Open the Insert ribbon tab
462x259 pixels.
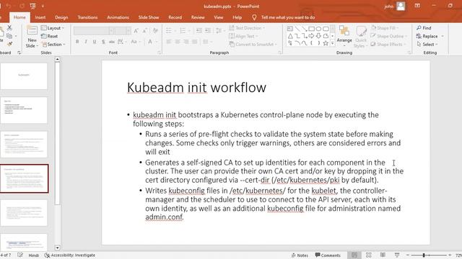point(40,17)
